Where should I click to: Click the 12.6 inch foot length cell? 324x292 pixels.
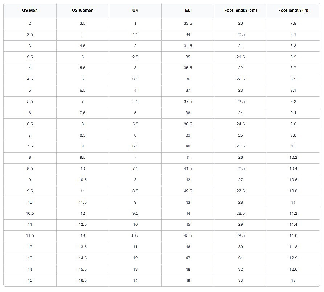(x=293, y=269)
